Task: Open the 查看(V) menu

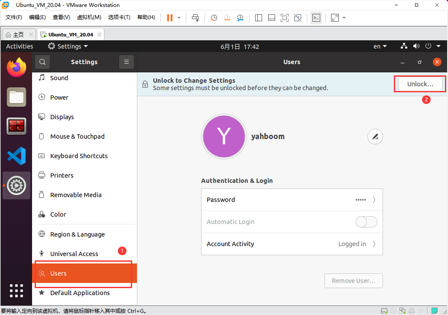Action: 62,17
